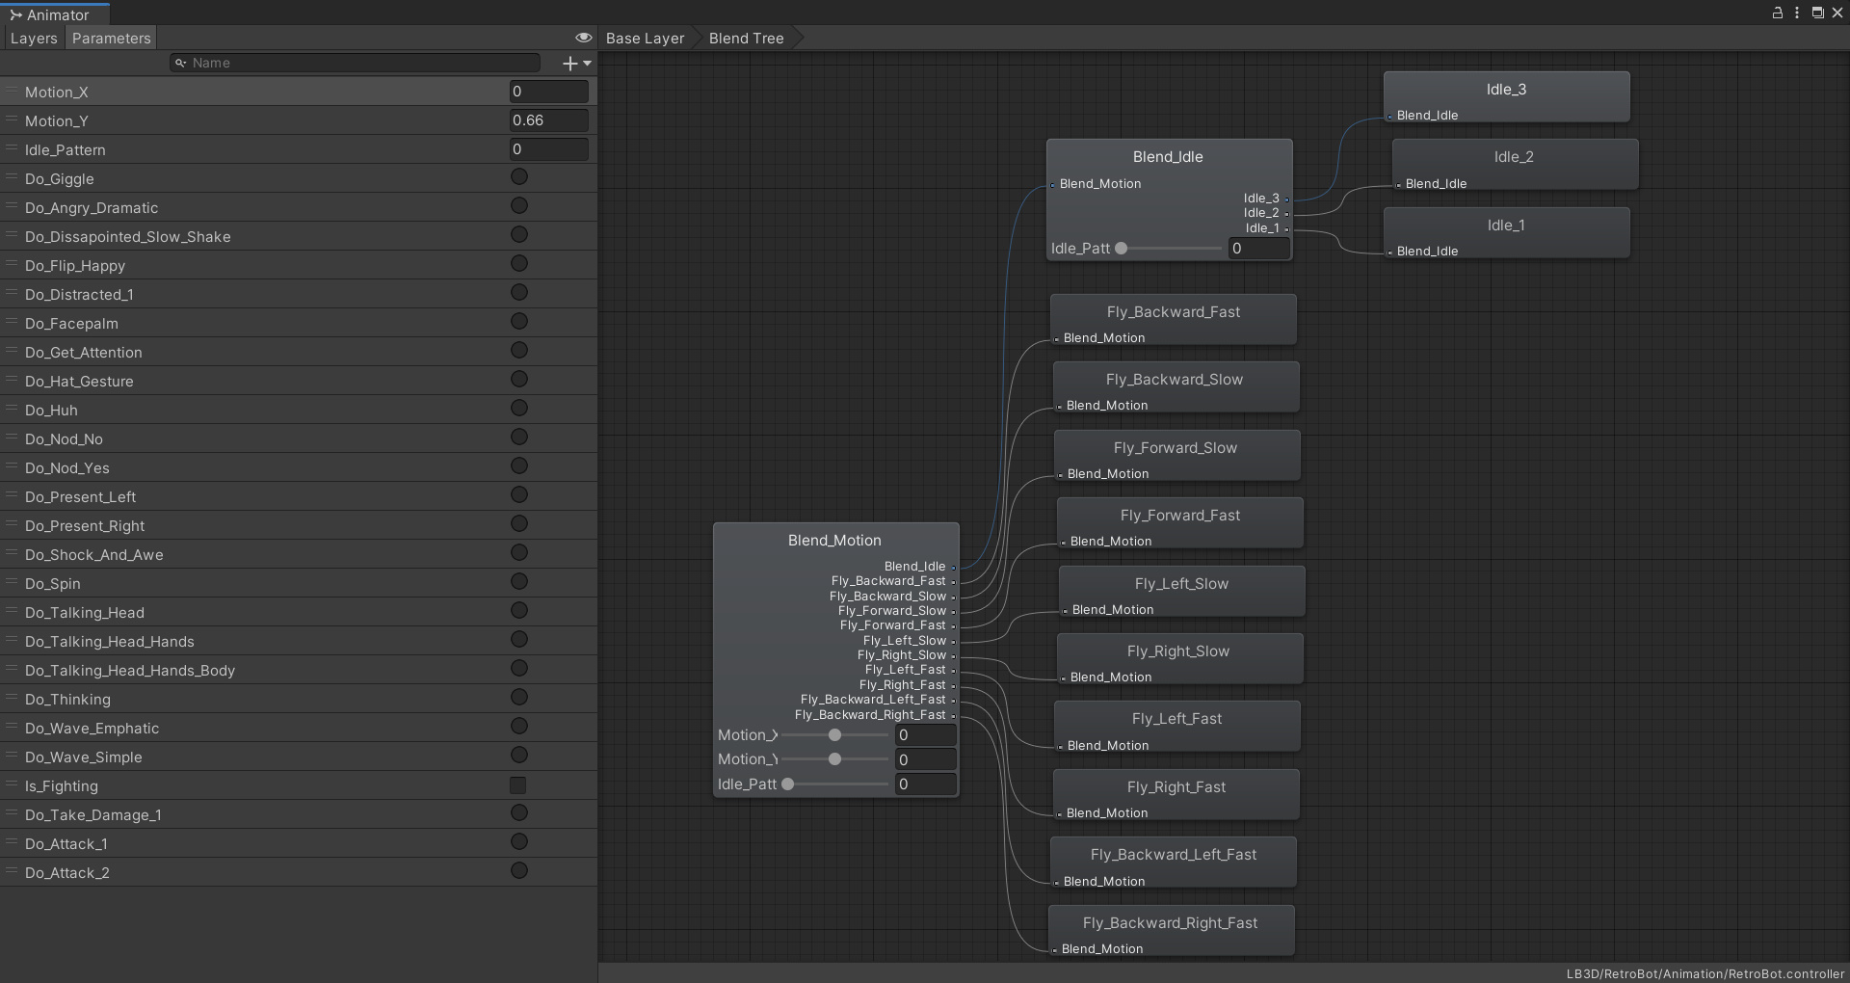The width and height of the screenshot is (1850, 983).
Task: Click the drag handle beside Do_Wave_Simple parameter
Action: click(x=11, y=757)
